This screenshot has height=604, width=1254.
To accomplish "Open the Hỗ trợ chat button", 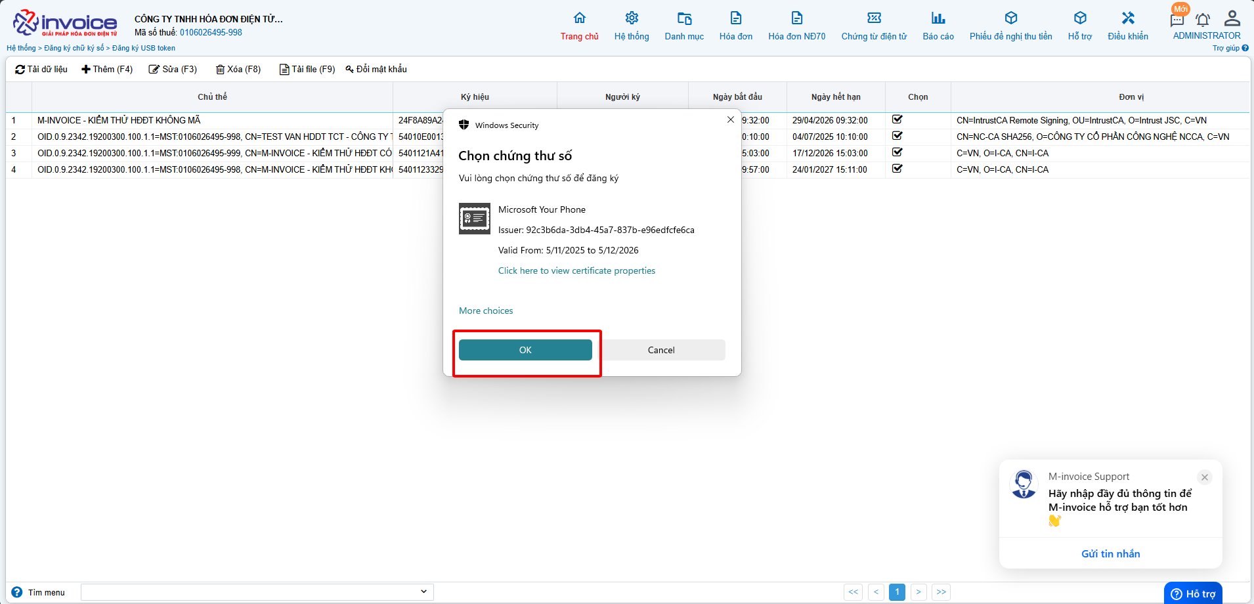I will click(1193, 593).
